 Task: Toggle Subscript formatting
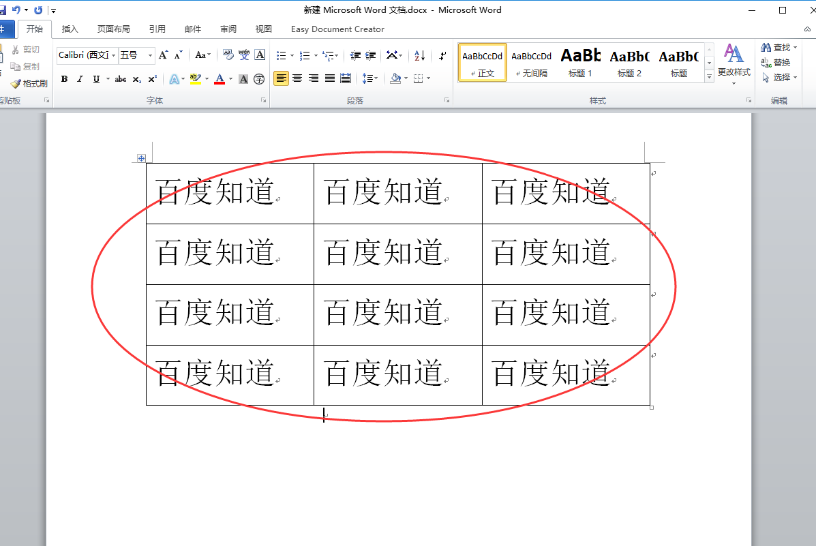[x=136, y=79]
